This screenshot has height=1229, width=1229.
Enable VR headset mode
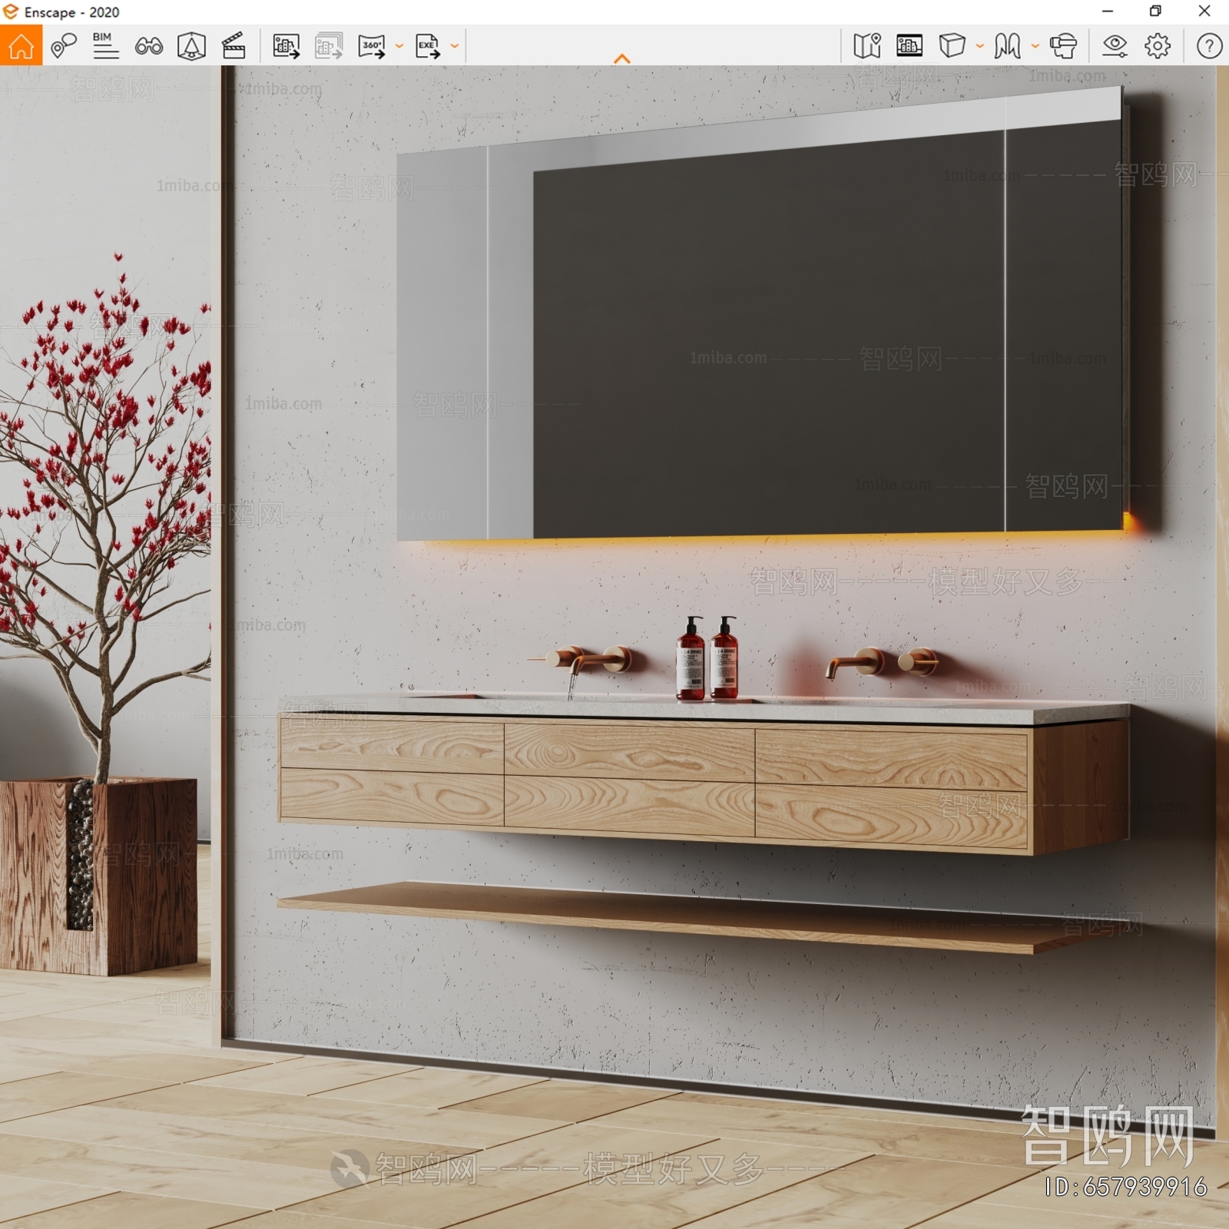point(1064,46)
